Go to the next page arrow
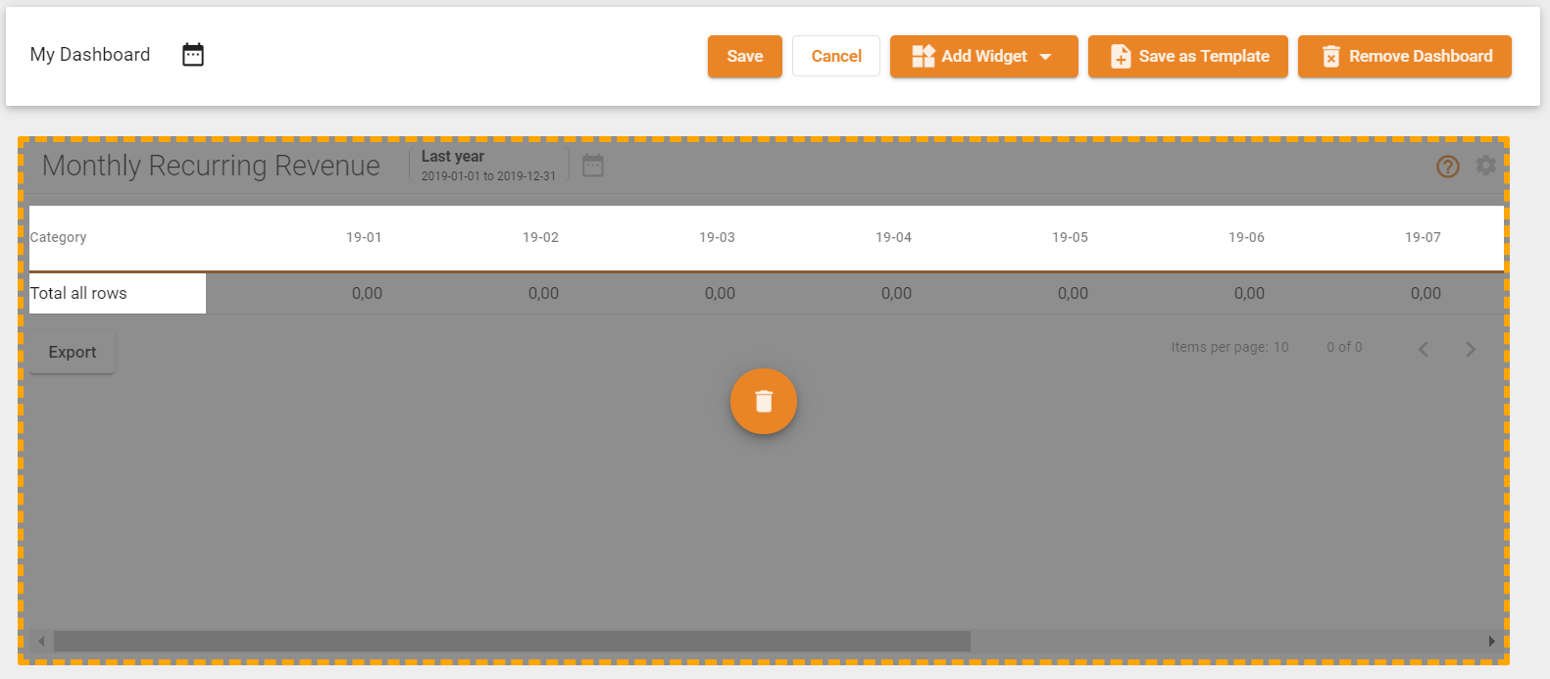Viewport: 1550px width, 679px height. (x=1471, y=349)
